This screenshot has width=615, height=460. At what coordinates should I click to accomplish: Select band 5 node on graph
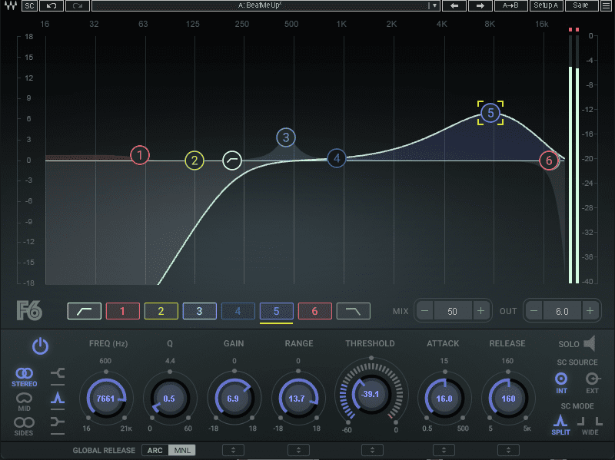pyautogui.click(x=490, y=113)
